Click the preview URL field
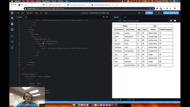The width and height of the screenshot is (190, 107). click(x=145, y=21)
